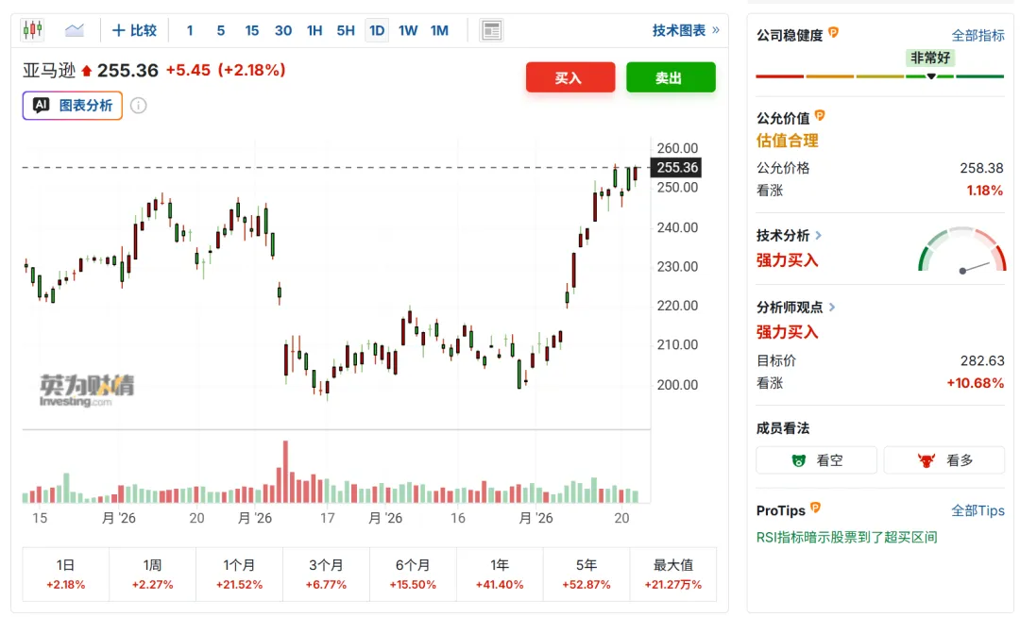1020x617 pixels.
Task: Select the 1个月 performance range
Action: click(239, 575)
